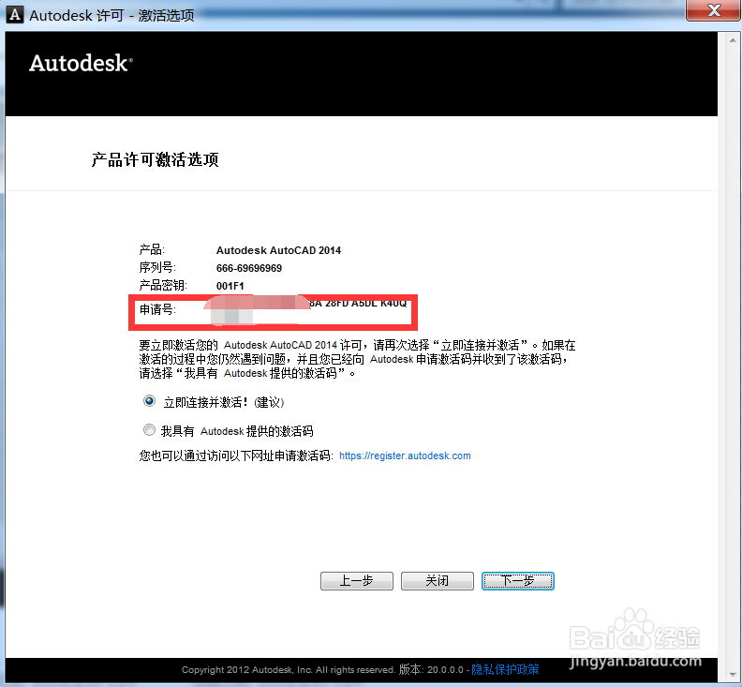Close the Autodesk license window
This screenshot has height=687, width=742.
click(x=713, y=10)
